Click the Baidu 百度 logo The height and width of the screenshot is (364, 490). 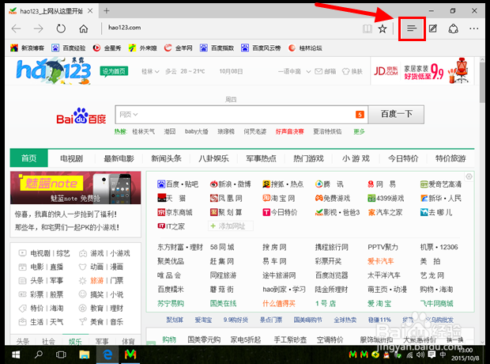pos(81,116)
